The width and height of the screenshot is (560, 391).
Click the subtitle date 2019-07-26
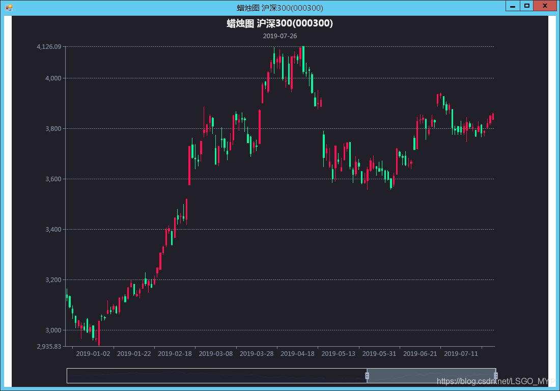point(280,36)
